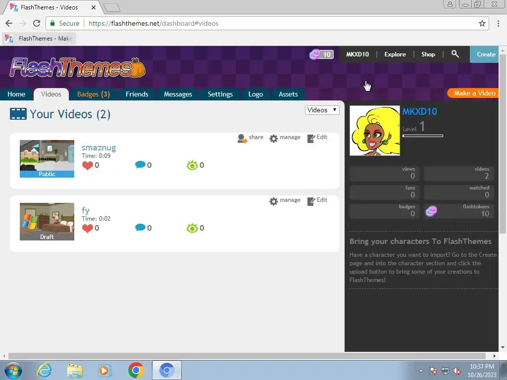Click the fy draft video thumbnail

pos(47,222)
